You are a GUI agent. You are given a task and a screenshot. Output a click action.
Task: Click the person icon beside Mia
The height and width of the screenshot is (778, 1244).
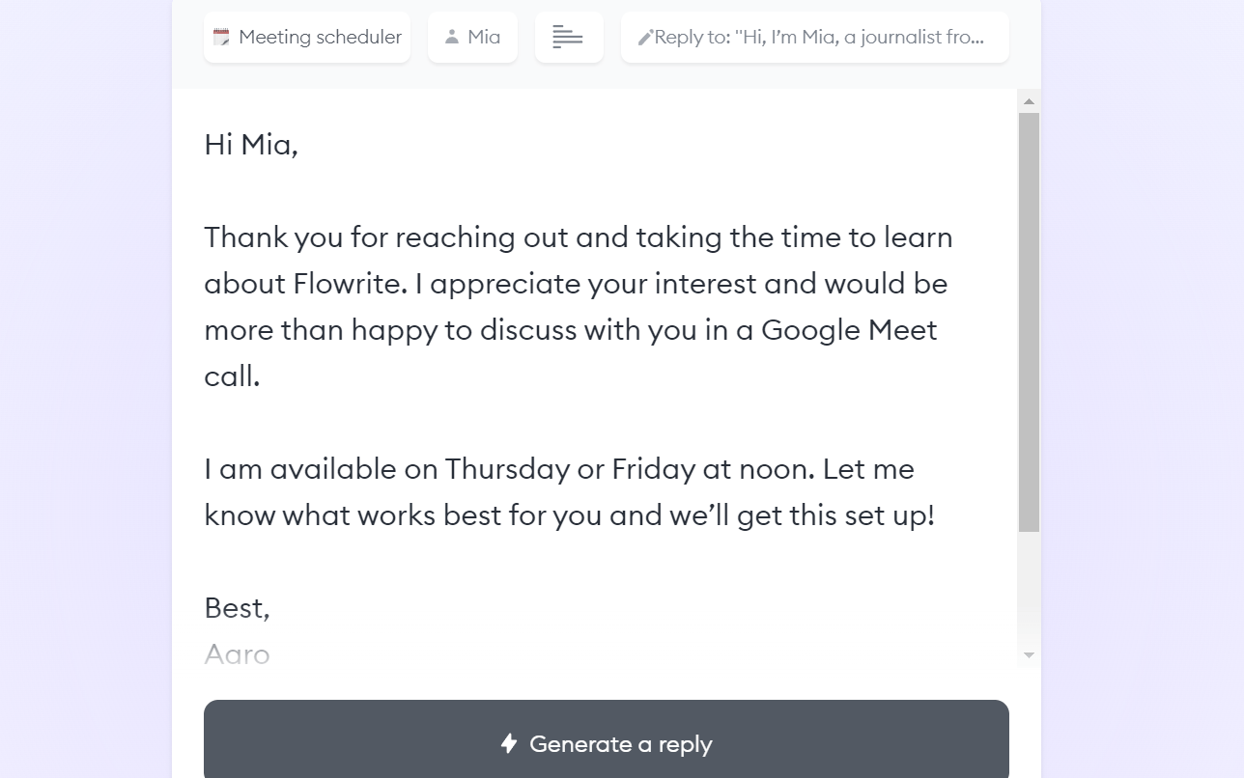tap(451, 38)
